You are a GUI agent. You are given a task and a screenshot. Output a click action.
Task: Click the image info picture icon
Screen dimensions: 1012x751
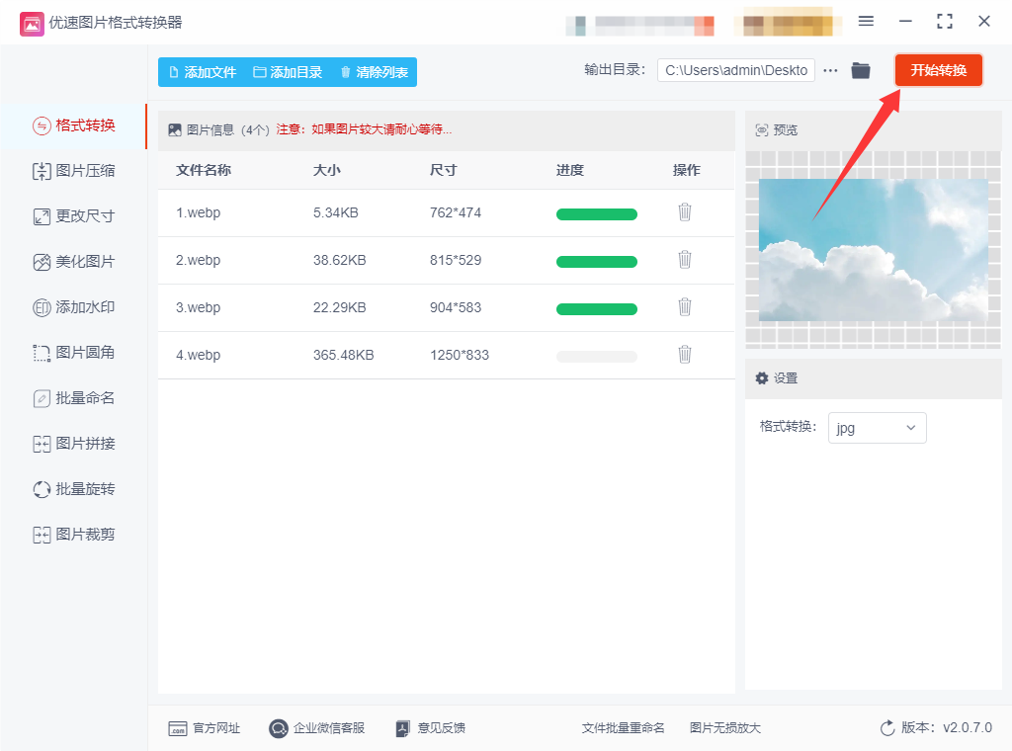pyautogui.click(x=174, y=129)
